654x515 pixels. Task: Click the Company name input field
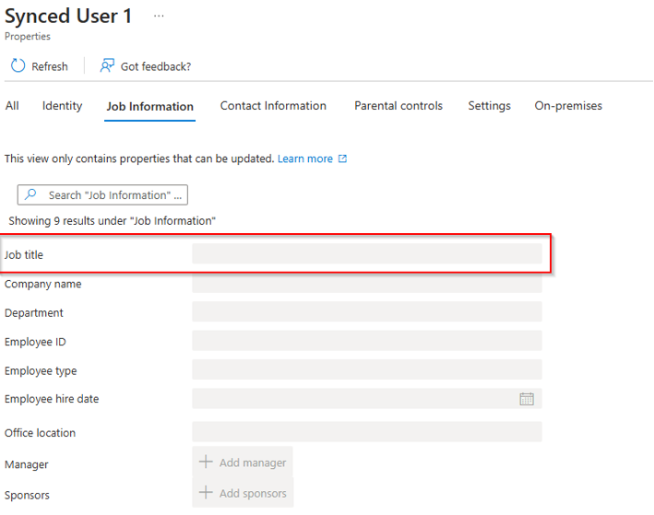coord(366,284)
